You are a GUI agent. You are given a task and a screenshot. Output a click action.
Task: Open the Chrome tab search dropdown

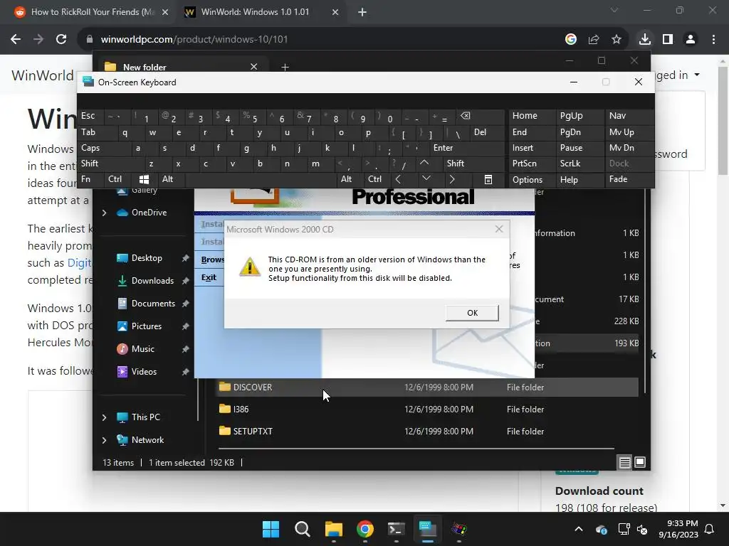tap(614, 10)
